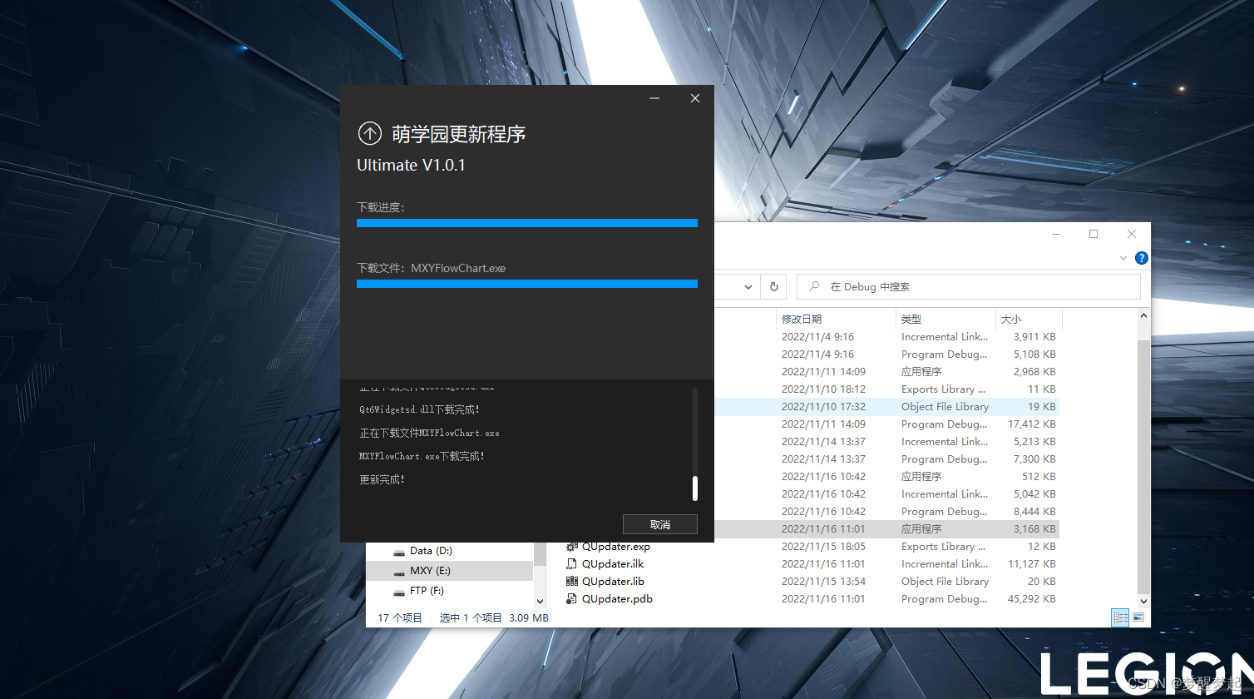Select Data (D:) in navigation tree

431,551
